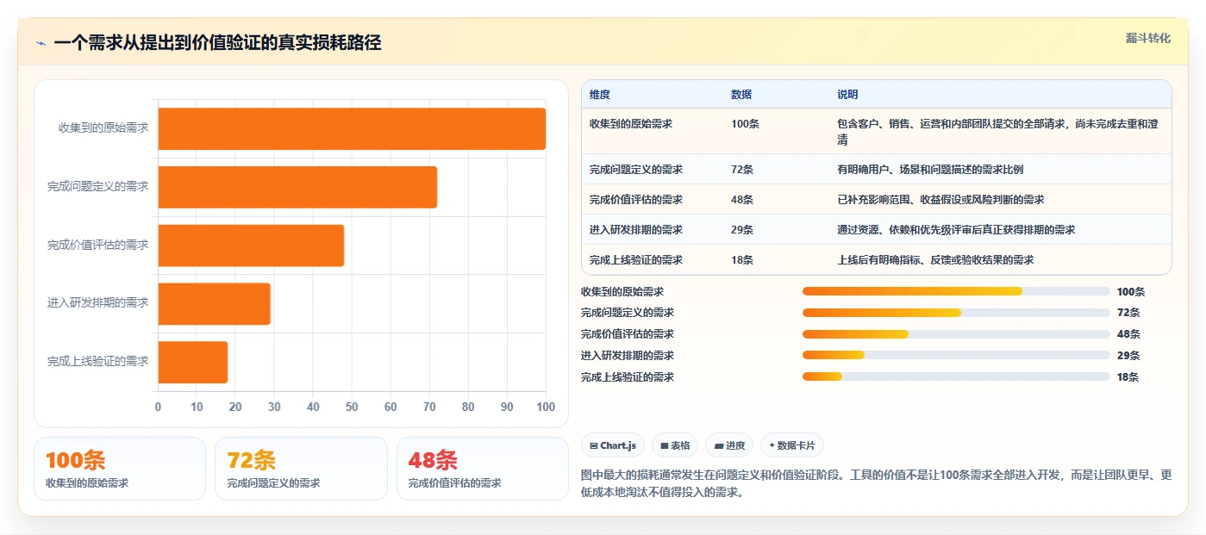Click x-axis tick label 100

[545, 407]
